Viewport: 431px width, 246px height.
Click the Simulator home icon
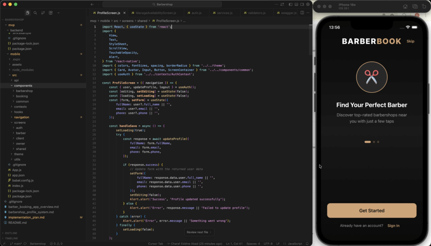[405, 6]
